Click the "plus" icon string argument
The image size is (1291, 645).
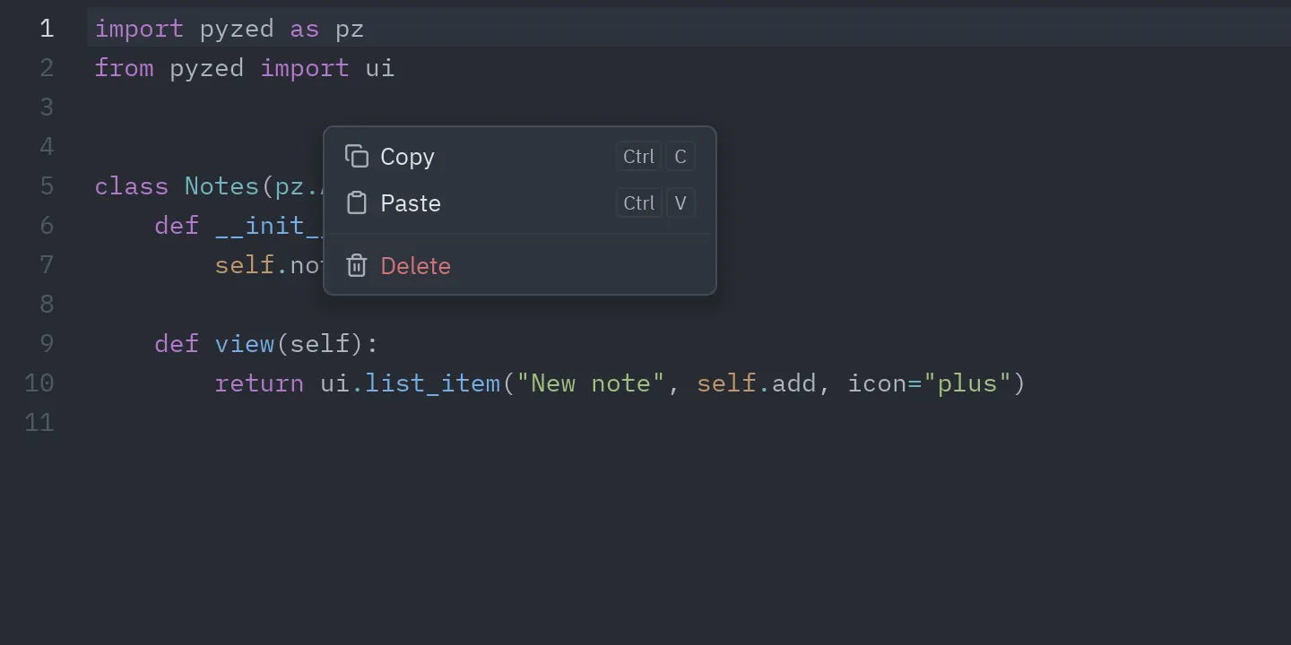[967, 383]
